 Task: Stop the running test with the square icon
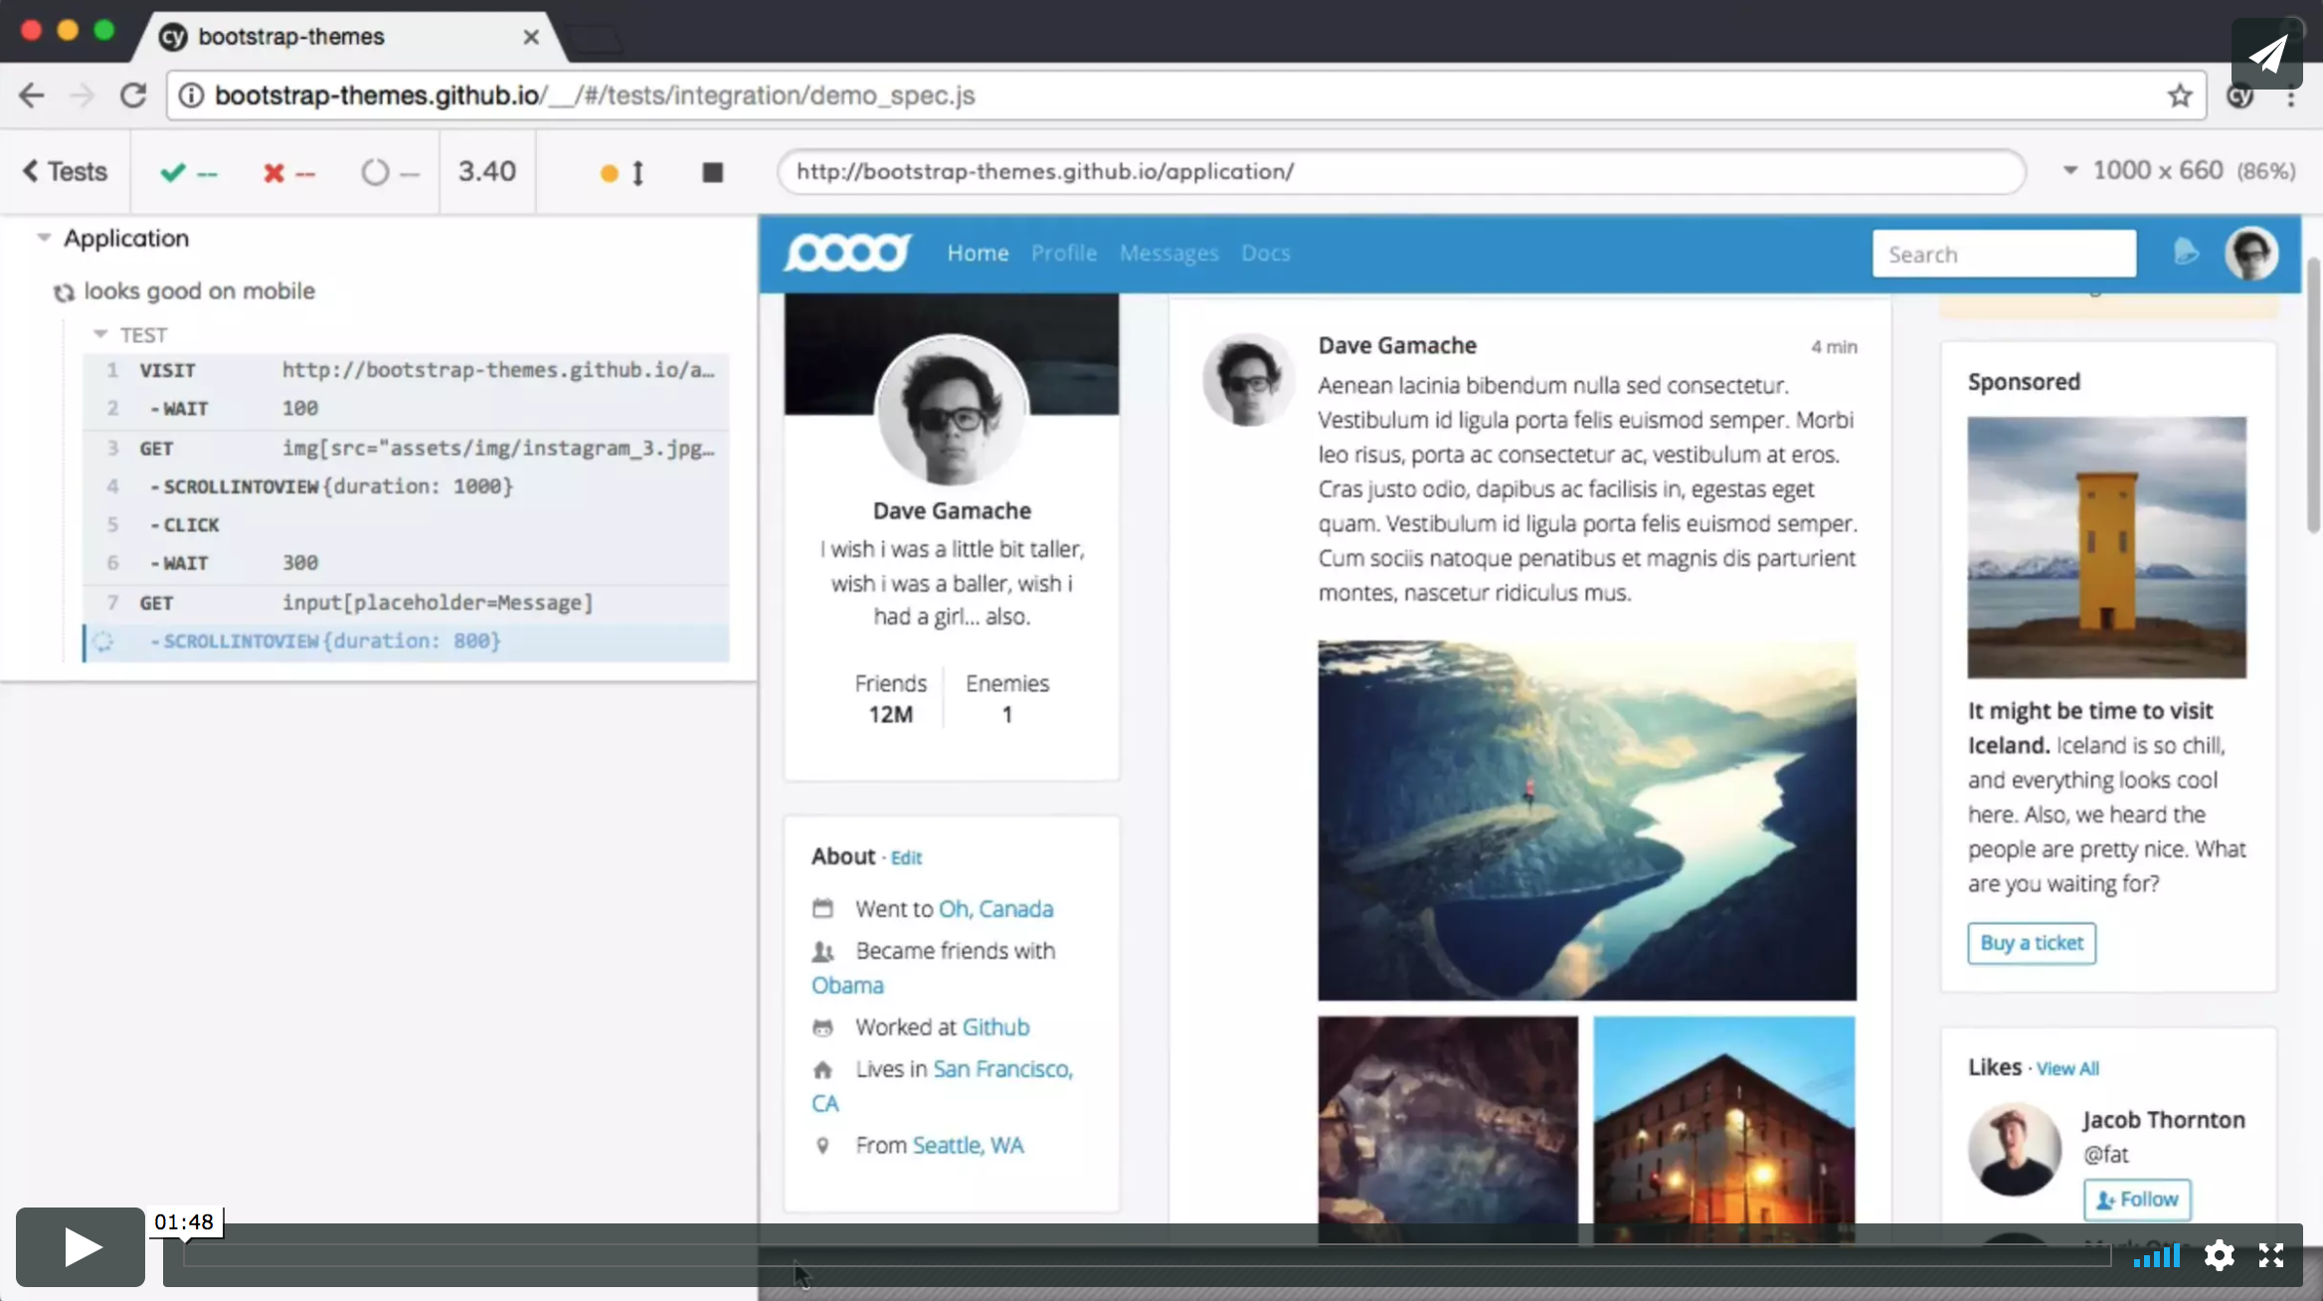coord(712,172)
